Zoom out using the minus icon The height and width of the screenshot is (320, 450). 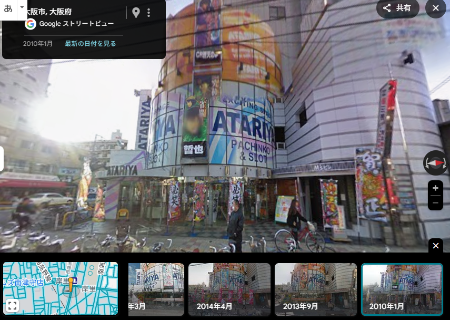tap(435, 202)
